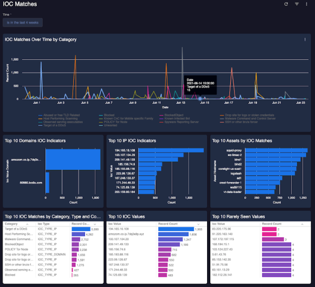Toggle the Known Infected Bot legend series

[x=174, y=118]
